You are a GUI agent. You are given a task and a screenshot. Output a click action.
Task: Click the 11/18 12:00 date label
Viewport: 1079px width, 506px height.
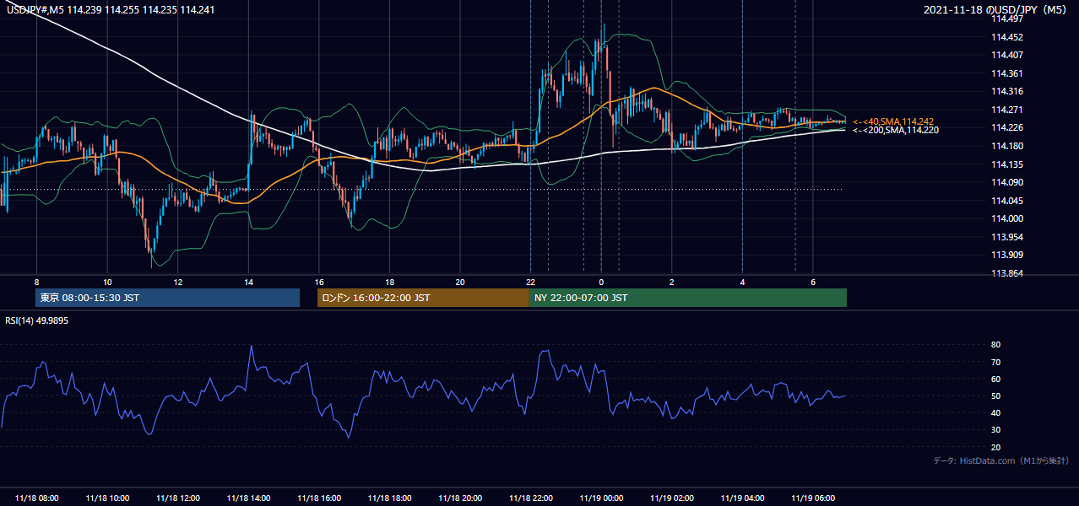(177, 498)
